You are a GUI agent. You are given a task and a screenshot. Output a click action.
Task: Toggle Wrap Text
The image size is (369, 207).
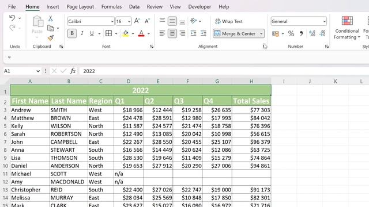229,21
